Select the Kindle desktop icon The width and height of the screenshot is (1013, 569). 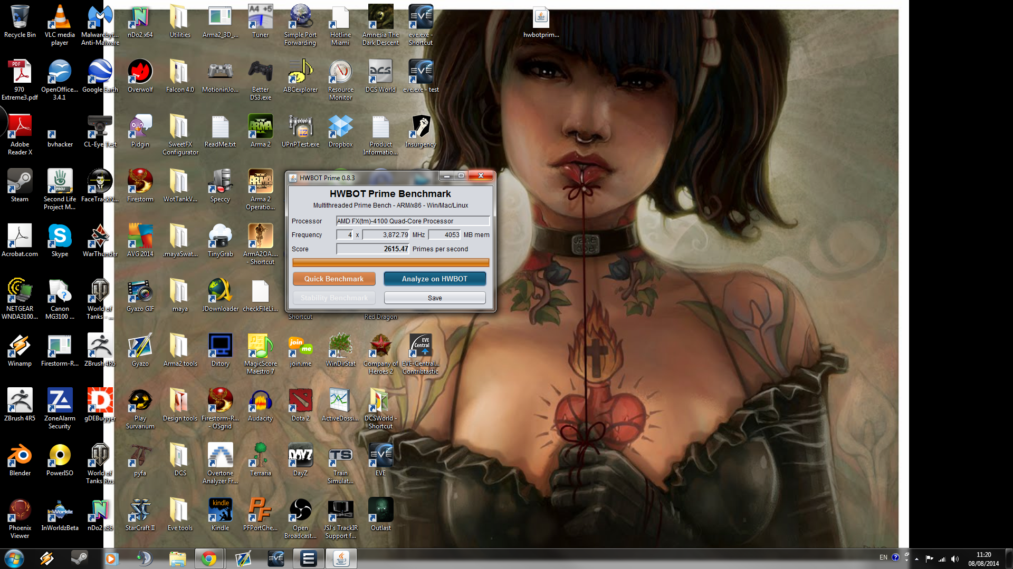[x=220, y=514]
